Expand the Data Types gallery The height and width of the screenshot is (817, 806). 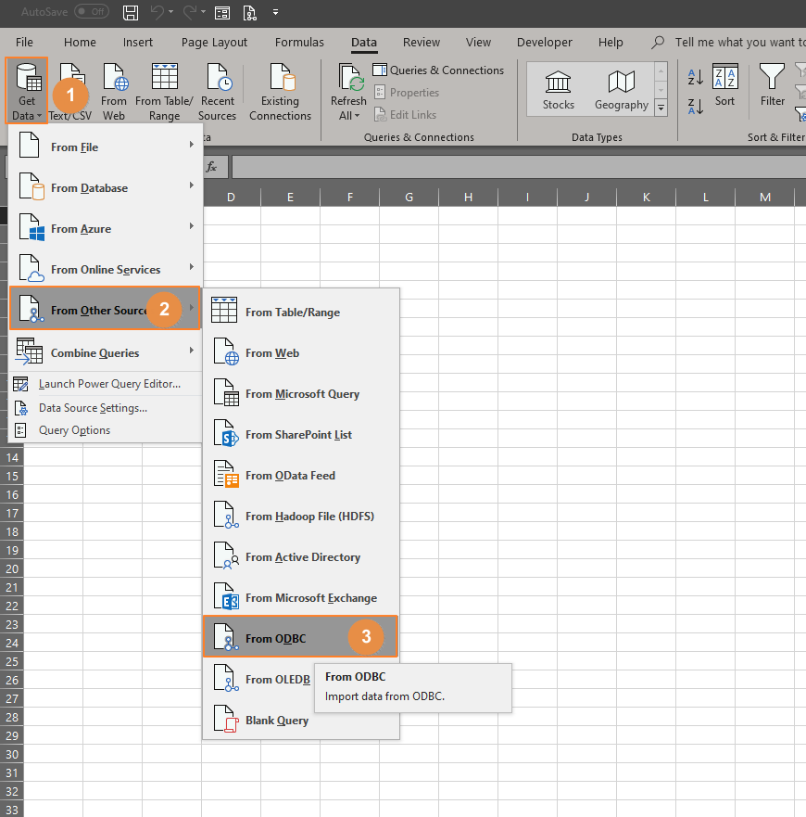coord(661,108)
